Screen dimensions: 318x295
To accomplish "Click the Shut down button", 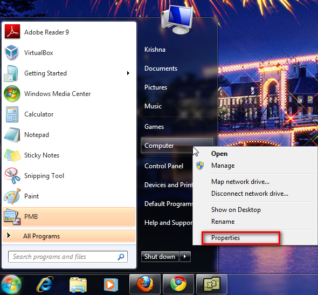I will pos(160,257).
